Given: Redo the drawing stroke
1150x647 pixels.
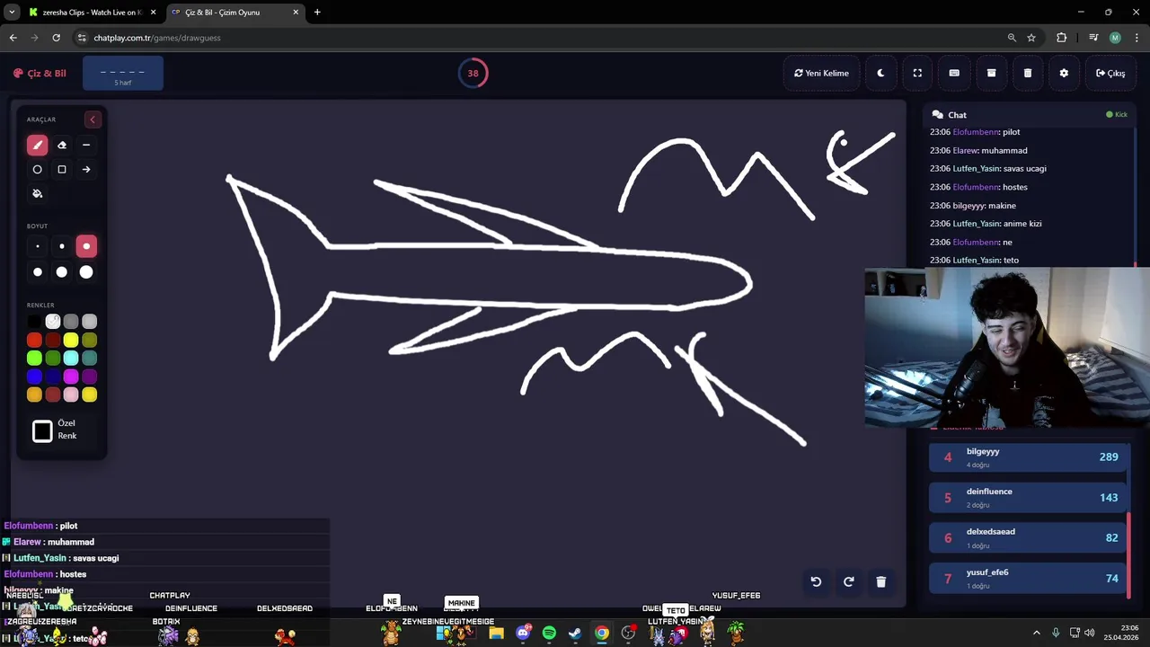Looking at the screenshot, I should [848, 581].
